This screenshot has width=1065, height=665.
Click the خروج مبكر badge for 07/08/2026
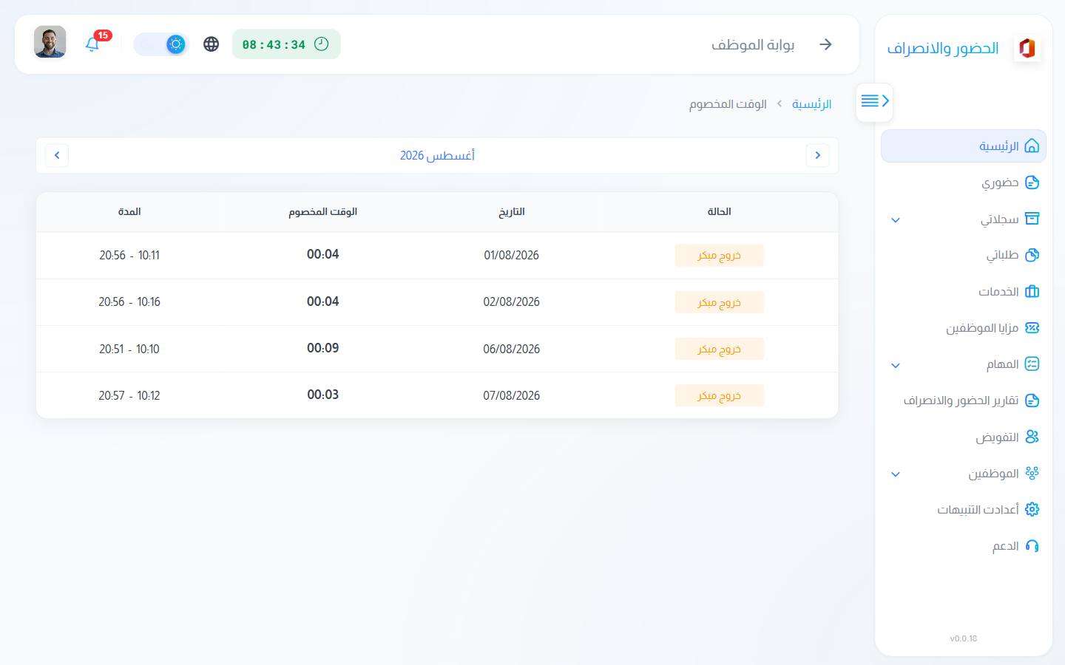click(x=719, y=395)
